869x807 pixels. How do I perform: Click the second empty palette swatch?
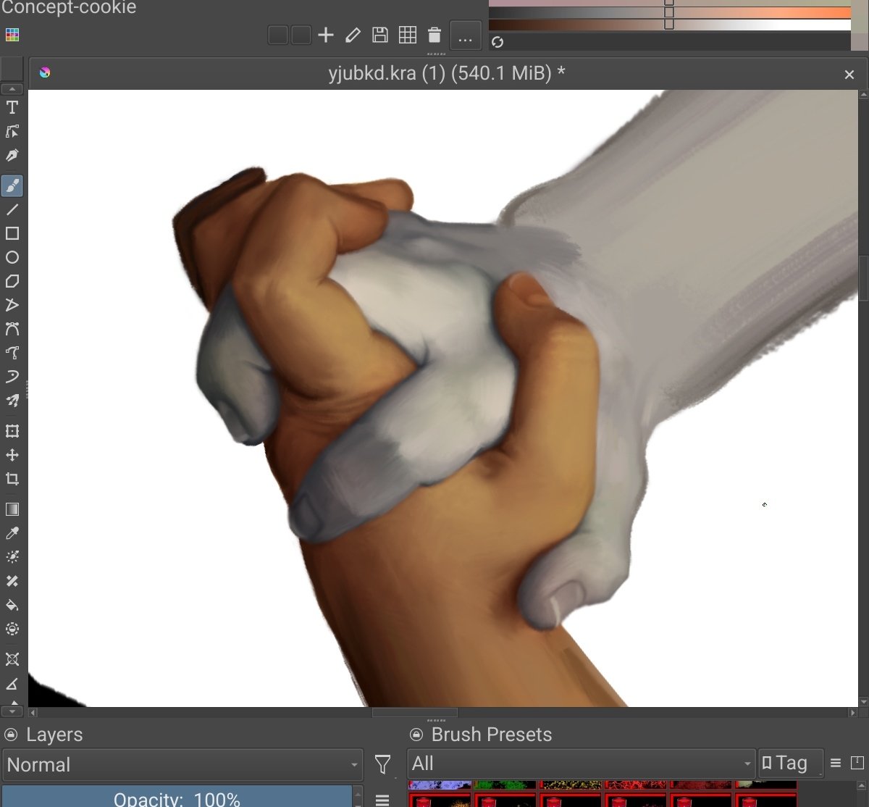pos(301,35)
